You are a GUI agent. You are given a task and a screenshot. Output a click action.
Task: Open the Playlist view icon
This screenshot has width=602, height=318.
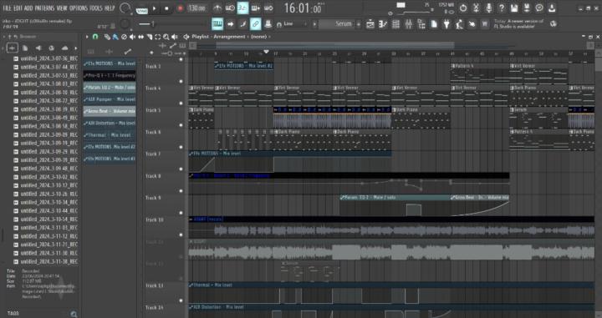370,24
